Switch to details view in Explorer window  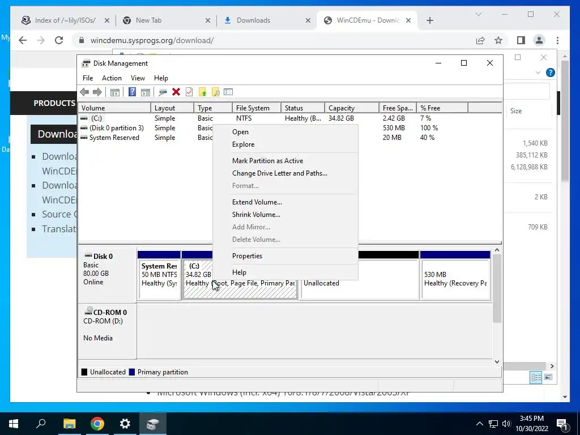click(x=536, y=377)
